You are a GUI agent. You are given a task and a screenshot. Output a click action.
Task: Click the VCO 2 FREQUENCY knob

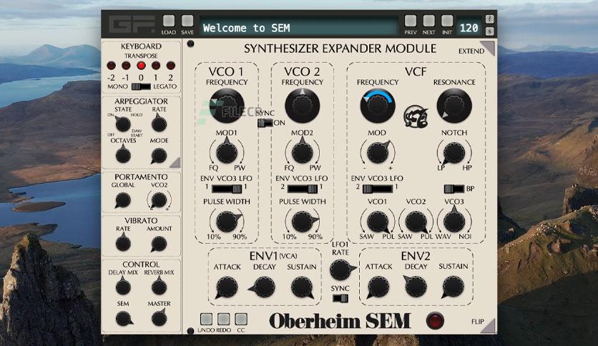302,106
